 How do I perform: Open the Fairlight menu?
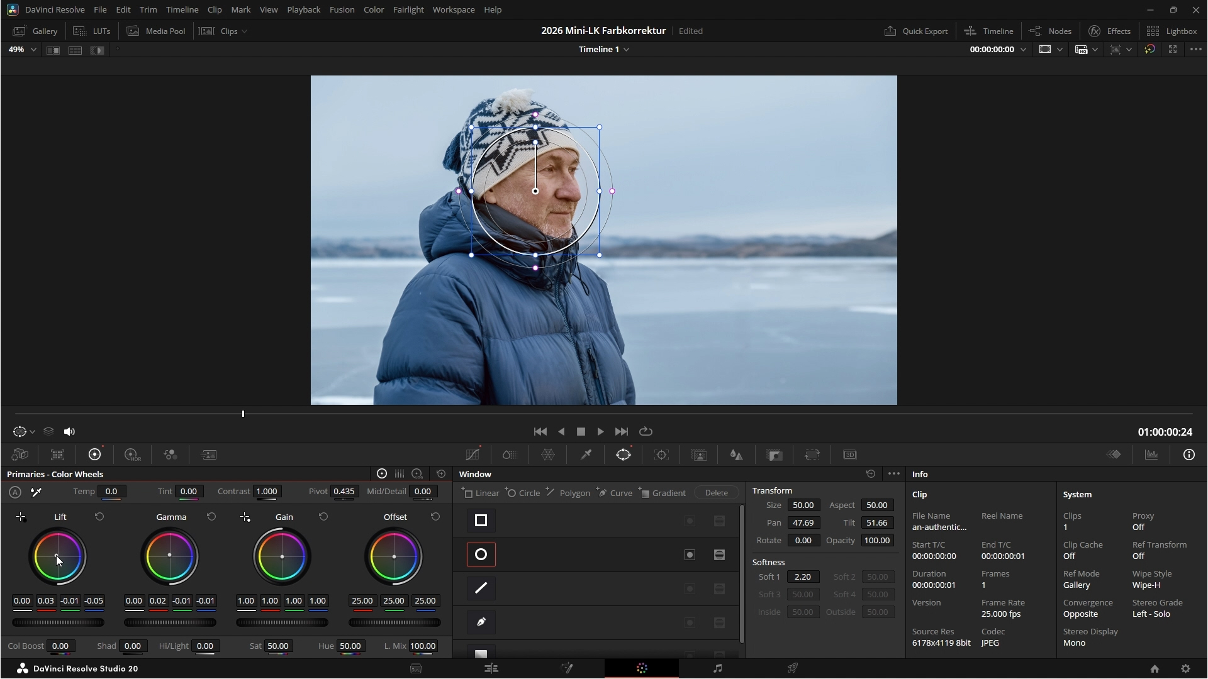tap(408, 9)
